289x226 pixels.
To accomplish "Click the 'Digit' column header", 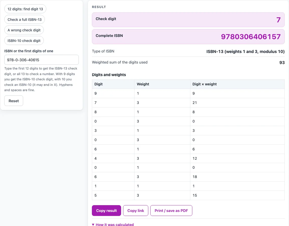I will coord(98,84).
